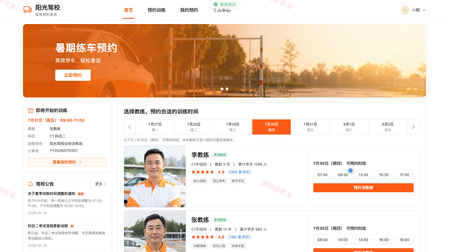Image resolution: width=449 pixels, height=252 pixels.
Task: Click the 立即预约 banner button
Action: [x=73, y=75]
